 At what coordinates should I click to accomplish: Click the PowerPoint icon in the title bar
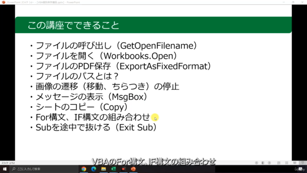[x=3, y=2]
